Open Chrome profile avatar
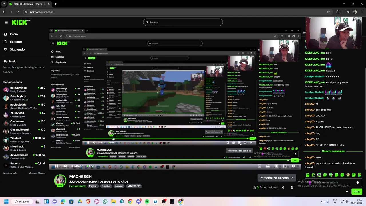The image size is (366, 206). click(x=355, y=12)
